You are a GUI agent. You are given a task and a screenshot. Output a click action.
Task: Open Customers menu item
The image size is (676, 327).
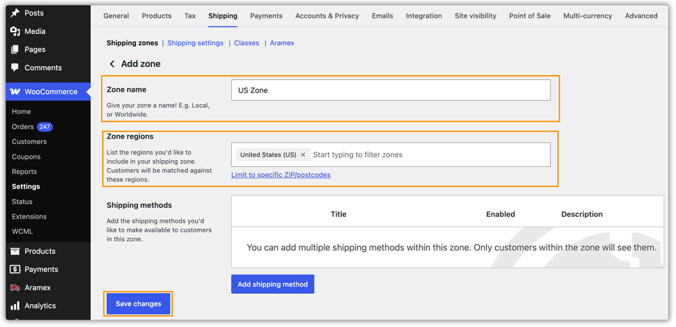(29, 142)
